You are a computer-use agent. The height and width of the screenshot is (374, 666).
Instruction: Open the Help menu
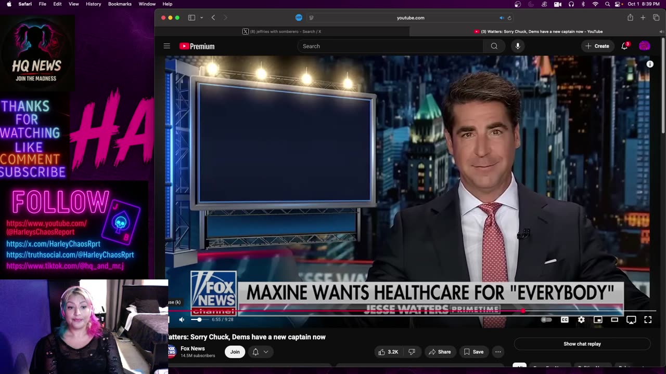pyautogui.click(x=168, y=4)
